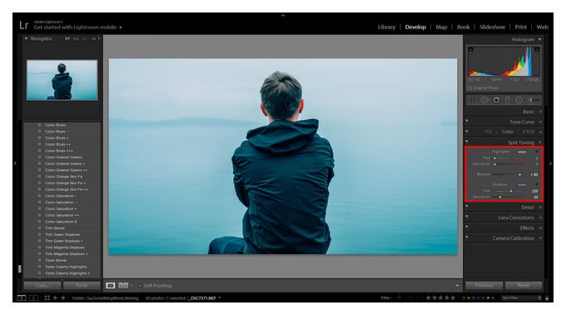Show second window display button 2

(x=33, y=298)
